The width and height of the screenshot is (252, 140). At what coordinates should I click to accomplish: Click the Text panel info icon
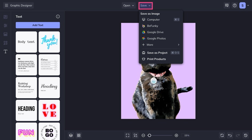58,17
